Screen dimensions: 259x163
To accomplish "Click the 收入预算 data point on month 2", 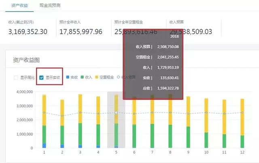I will pyautogui.click(x=62, y=116).
